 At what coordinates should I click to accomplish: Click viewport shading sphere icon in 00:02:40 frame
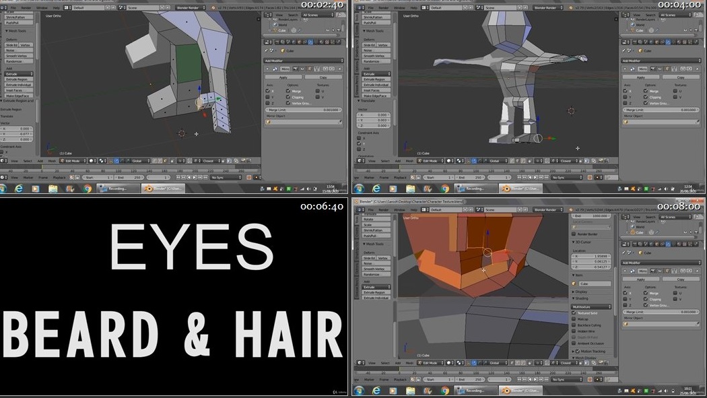click(92, 161)
